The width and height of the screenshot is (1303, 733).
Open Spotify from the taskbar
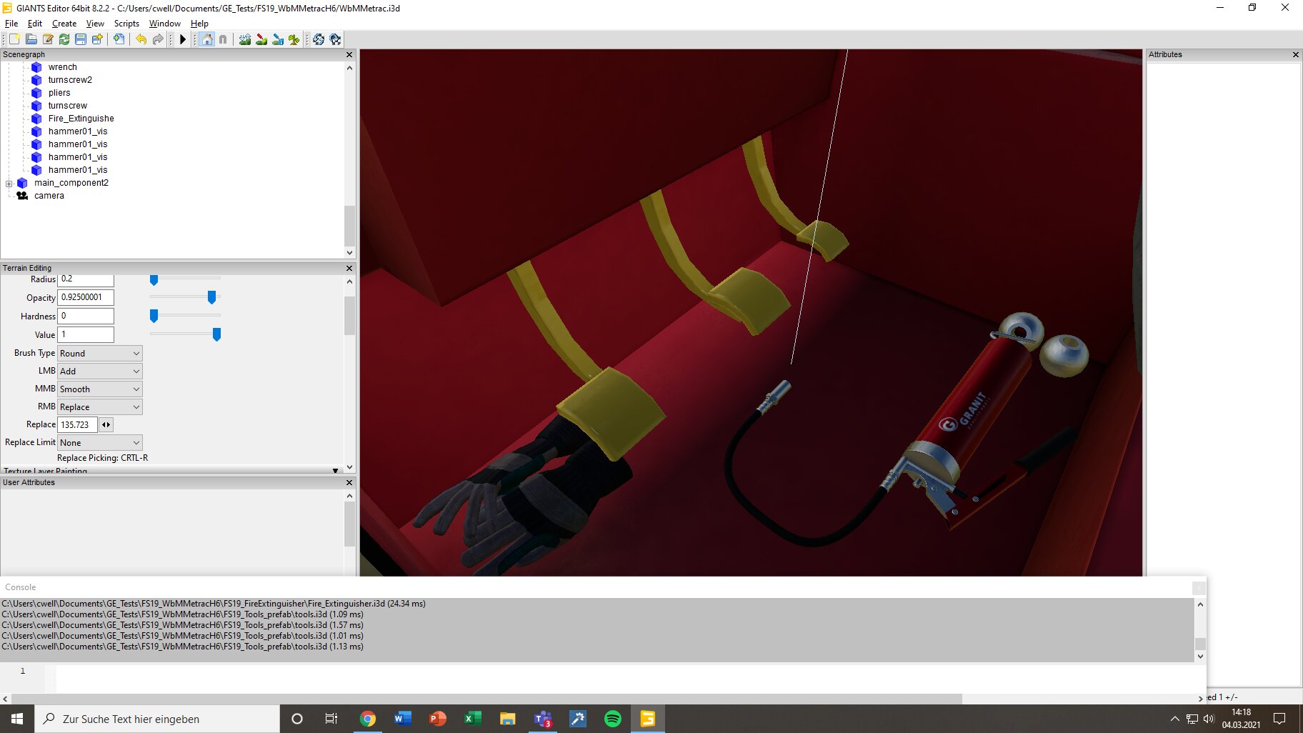pos(612,719)
